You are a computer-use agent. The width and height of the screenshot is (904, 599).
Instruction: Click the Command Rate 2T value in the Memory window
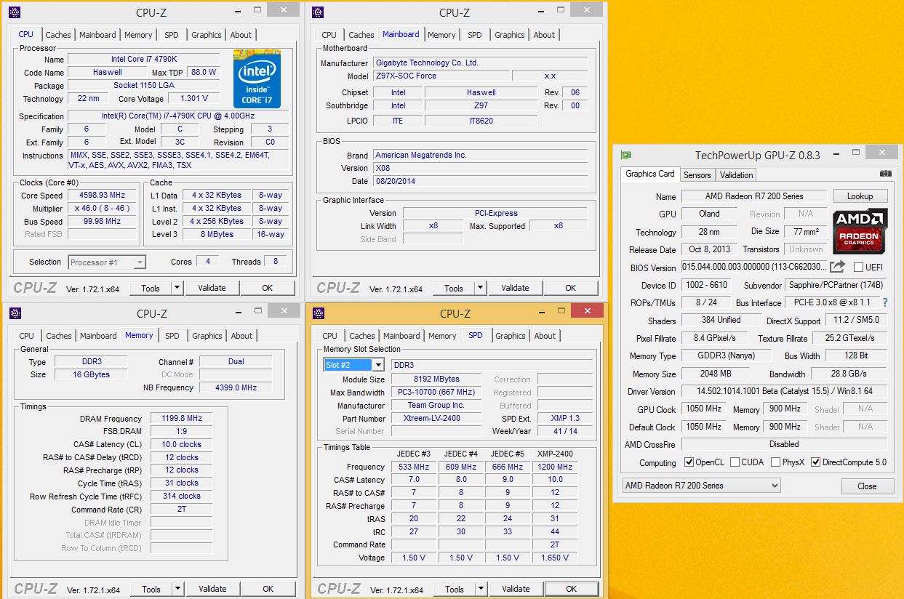[182, 510]
